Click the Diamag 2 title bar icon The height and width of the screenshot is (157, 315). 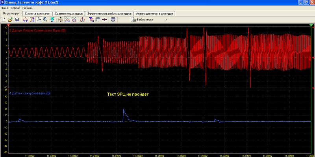tap(2, 2)
